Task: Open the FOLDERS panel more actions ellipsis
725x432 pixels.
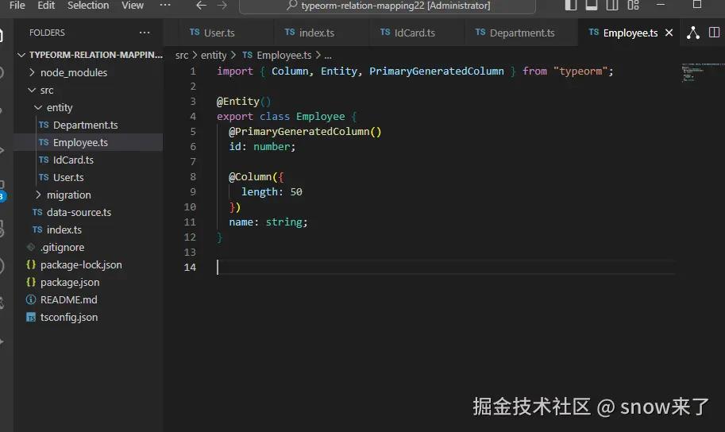Action: pyautogui.click(x=145, y=33)
